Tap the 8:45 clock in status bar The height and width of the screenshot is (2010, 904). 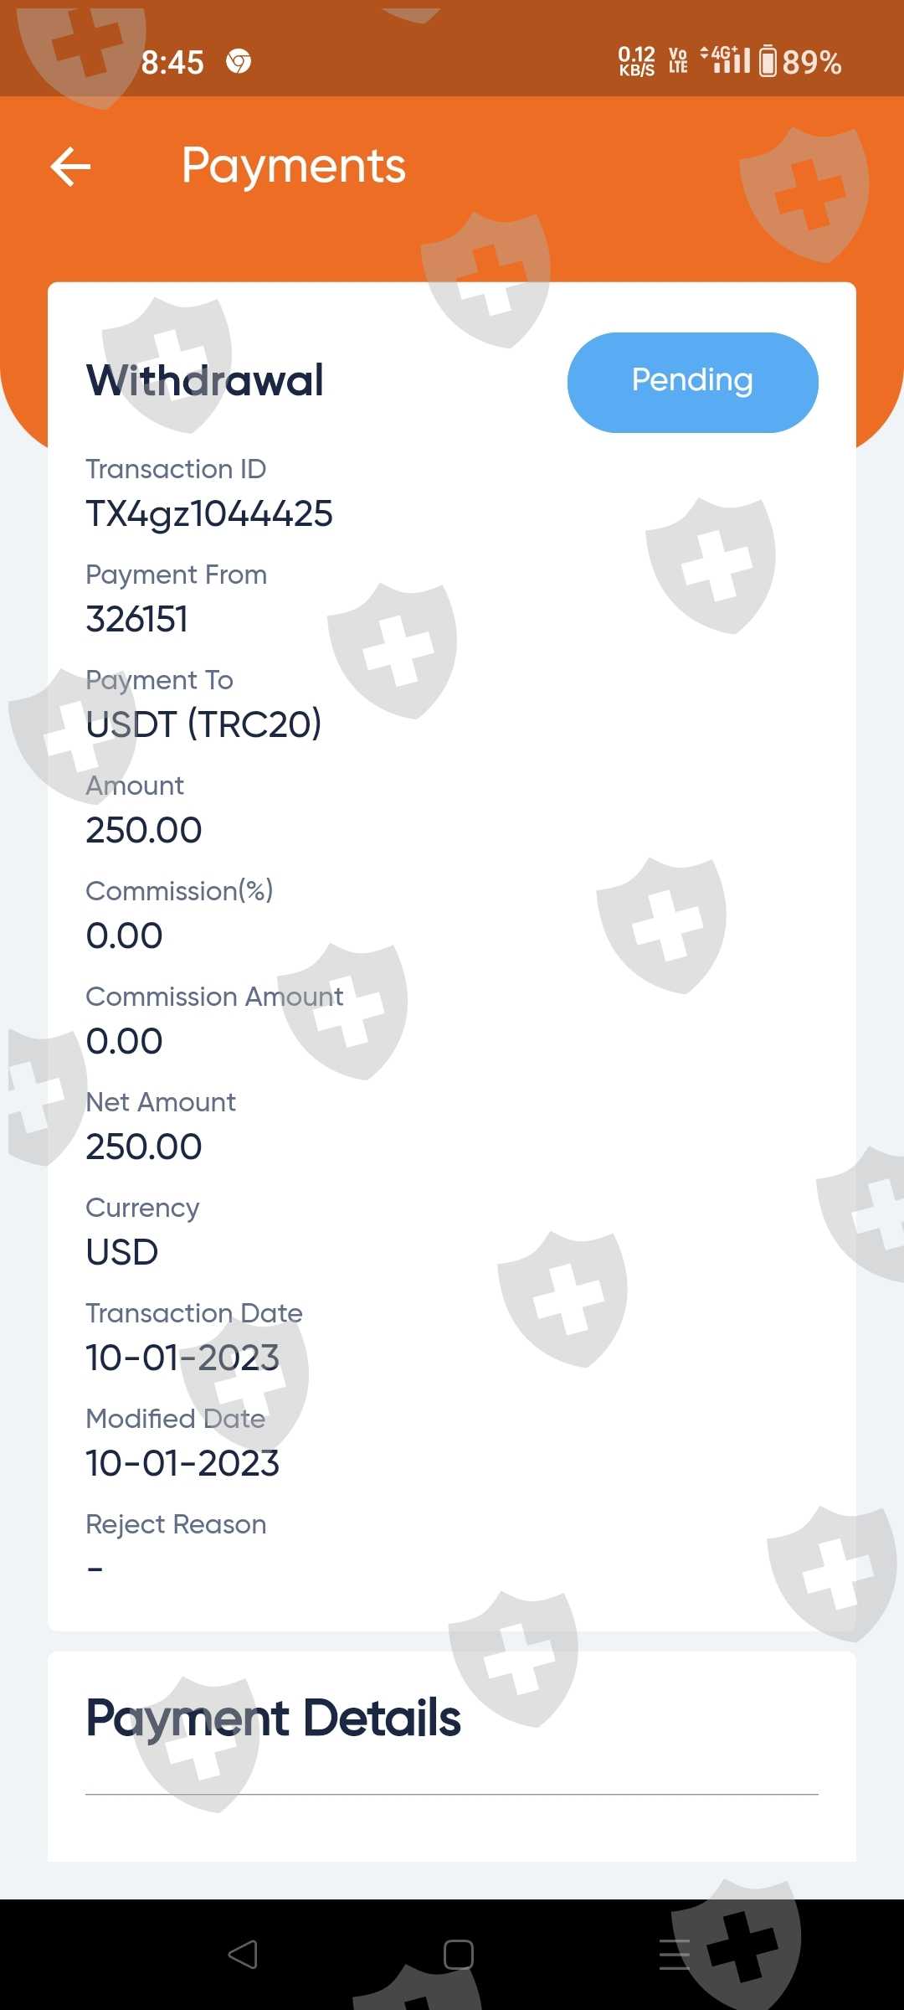(172, 62)
